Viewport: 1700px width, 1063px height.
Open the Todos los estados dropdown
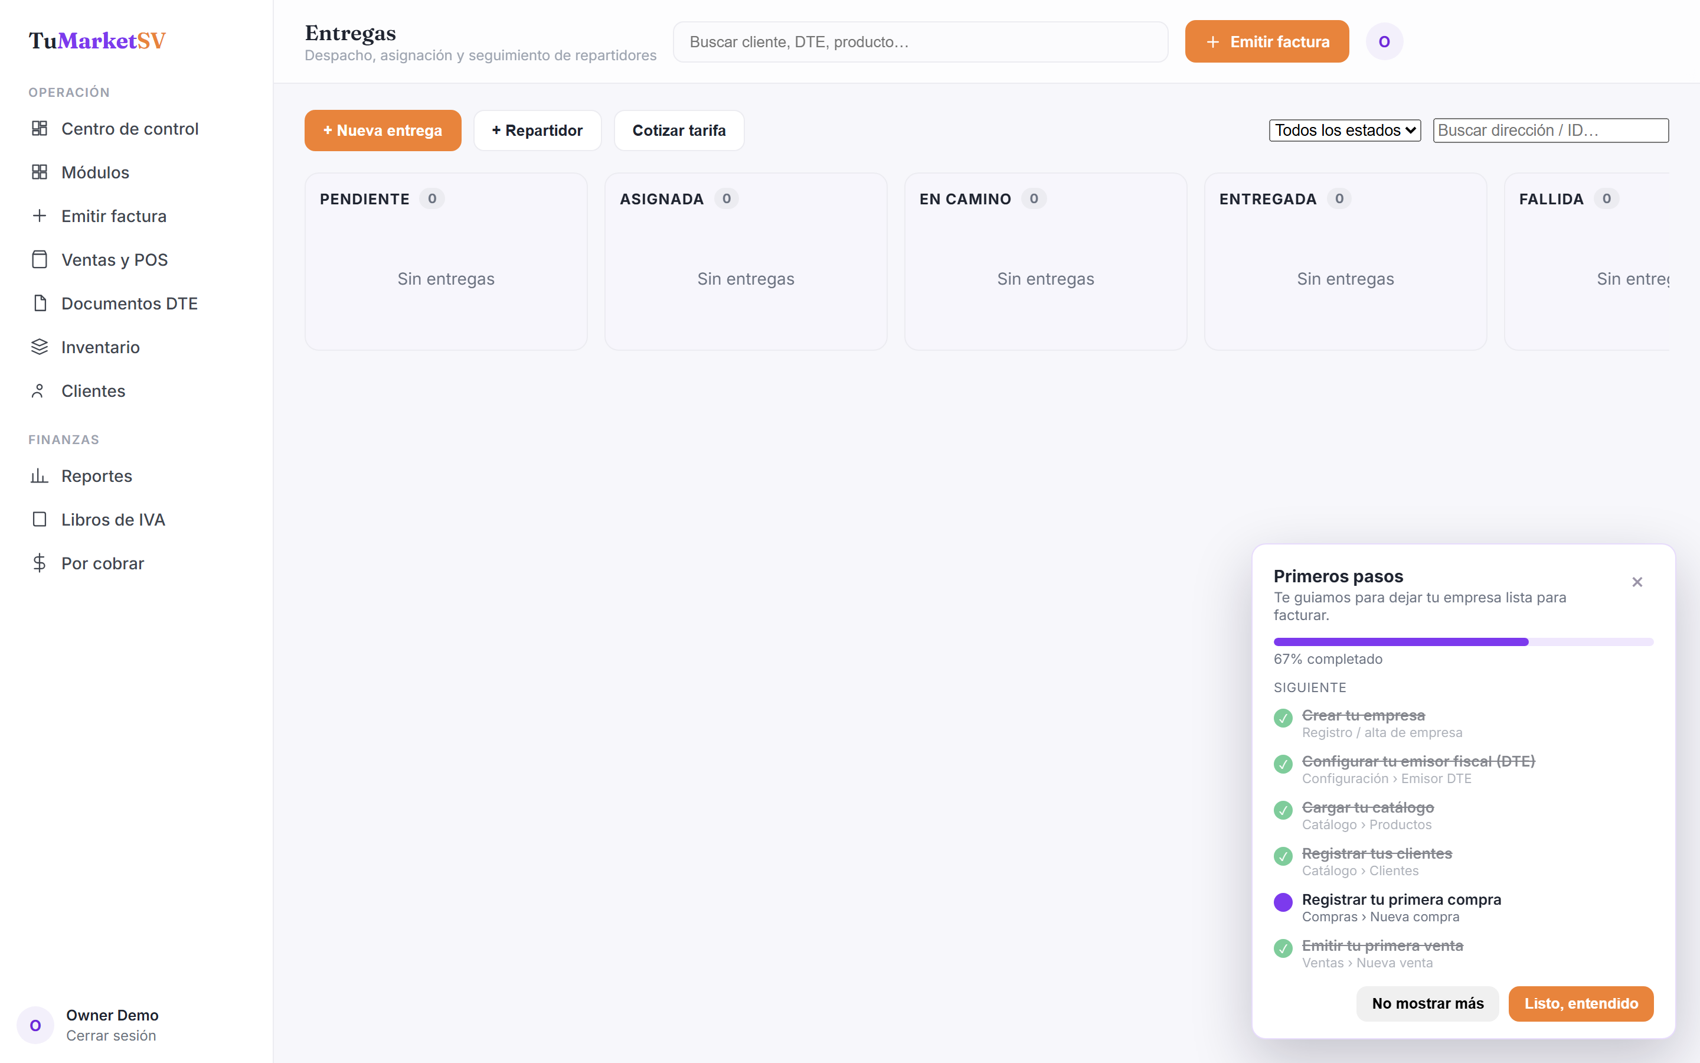click(1345, 130)
